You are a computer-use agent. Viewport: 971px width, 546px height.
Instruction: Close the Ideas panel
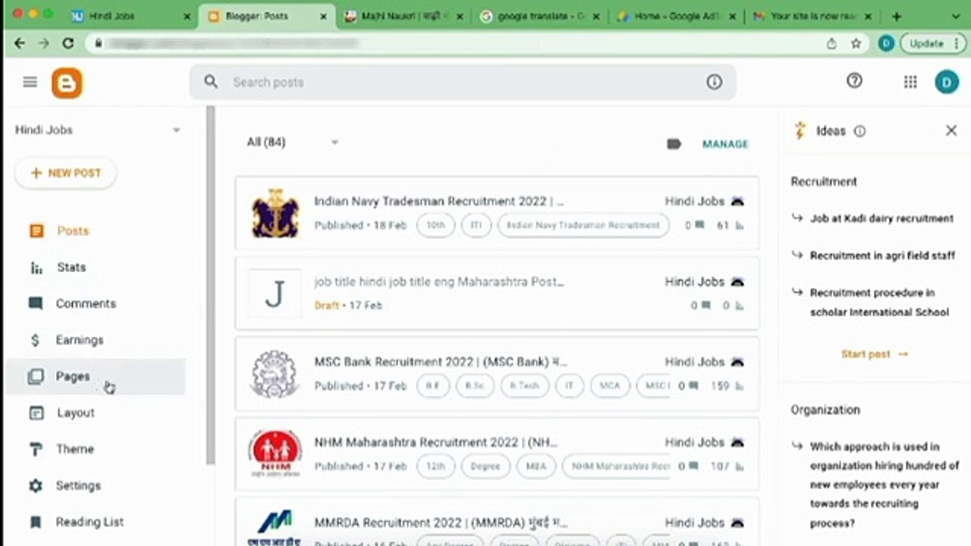pyautogui.click(x=951, y=130)
